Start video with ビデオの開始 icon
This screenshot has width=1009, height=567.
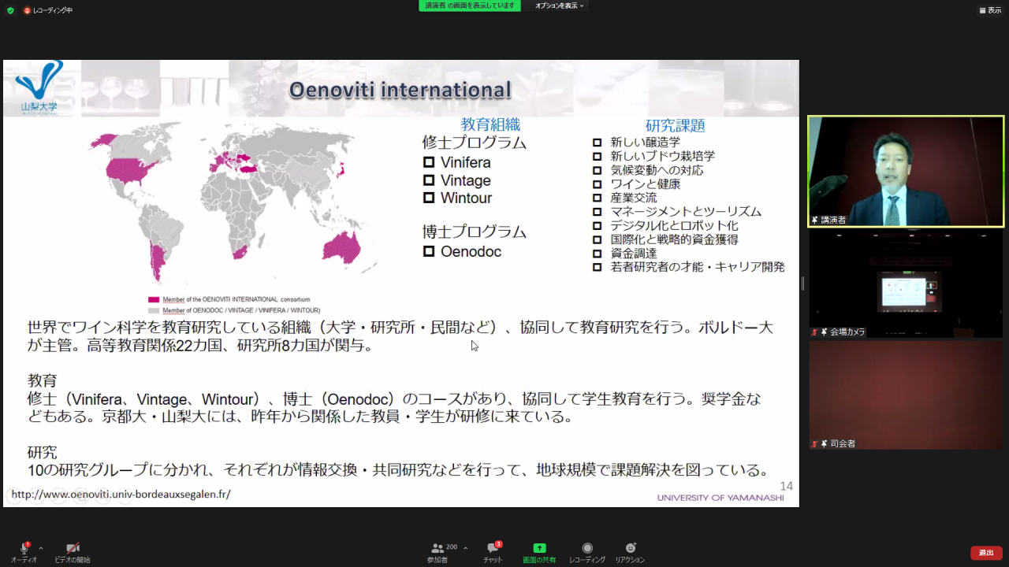click(x=73, y=548)
